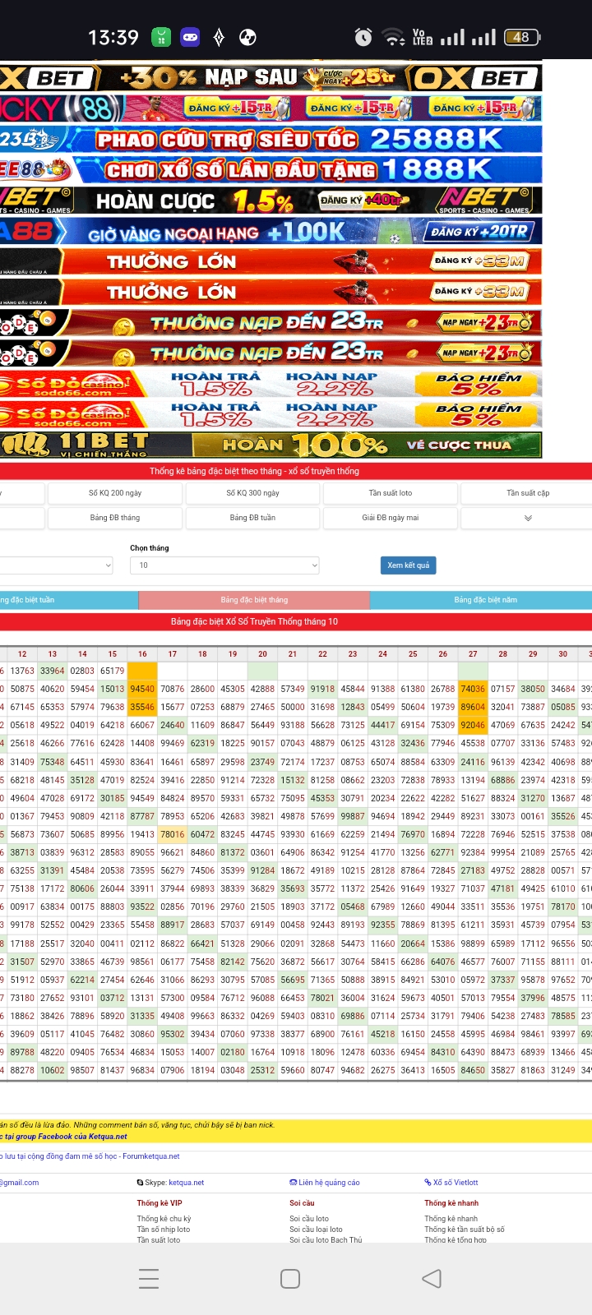Open Giải ĐB ngày mai button
Screen dimensions: 592x1315
point(391,518)
